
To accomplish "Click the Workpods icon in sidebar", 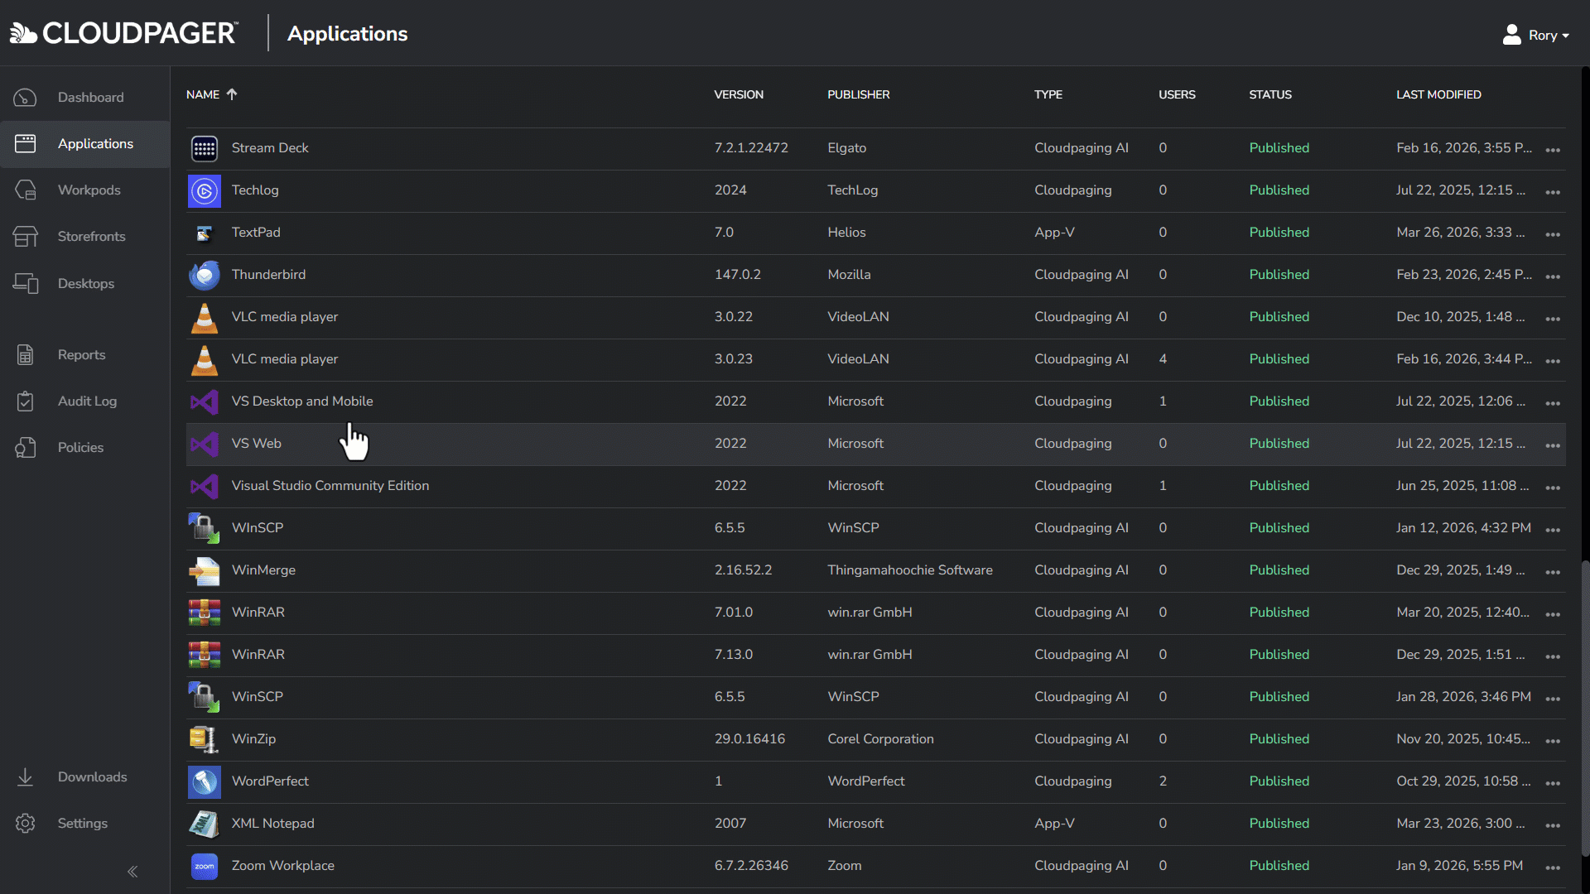I will point(25,190).
